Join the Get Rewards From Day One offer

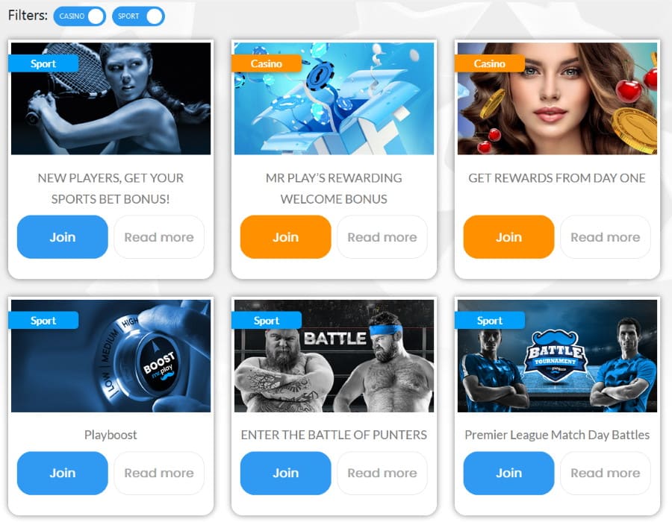[508, 237]
